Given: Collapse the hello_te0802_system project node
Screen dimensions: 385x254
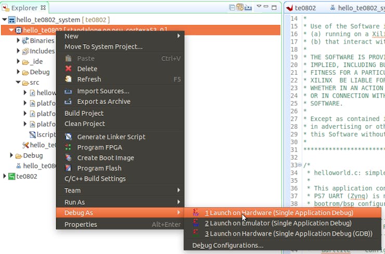Looking at the screenshot, I should [4, 20].
